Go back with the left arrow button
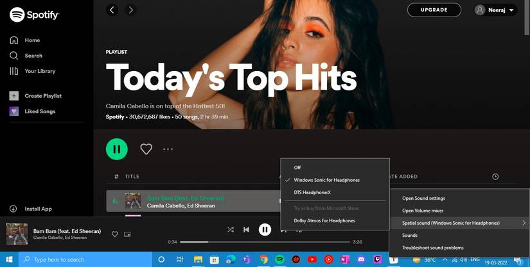530x267 pixels. [112, 10]
